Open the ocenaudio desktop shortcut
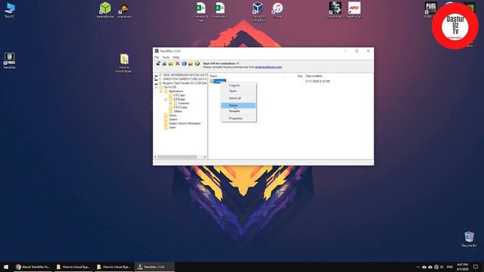This screenshot has height=272, width=484. coord(124,10)
